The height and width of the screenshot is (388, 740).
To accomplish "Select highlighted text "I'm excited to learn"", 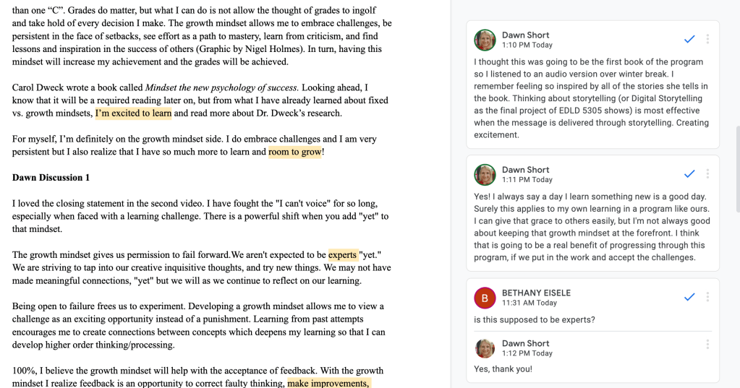I will tap(133, 113).
